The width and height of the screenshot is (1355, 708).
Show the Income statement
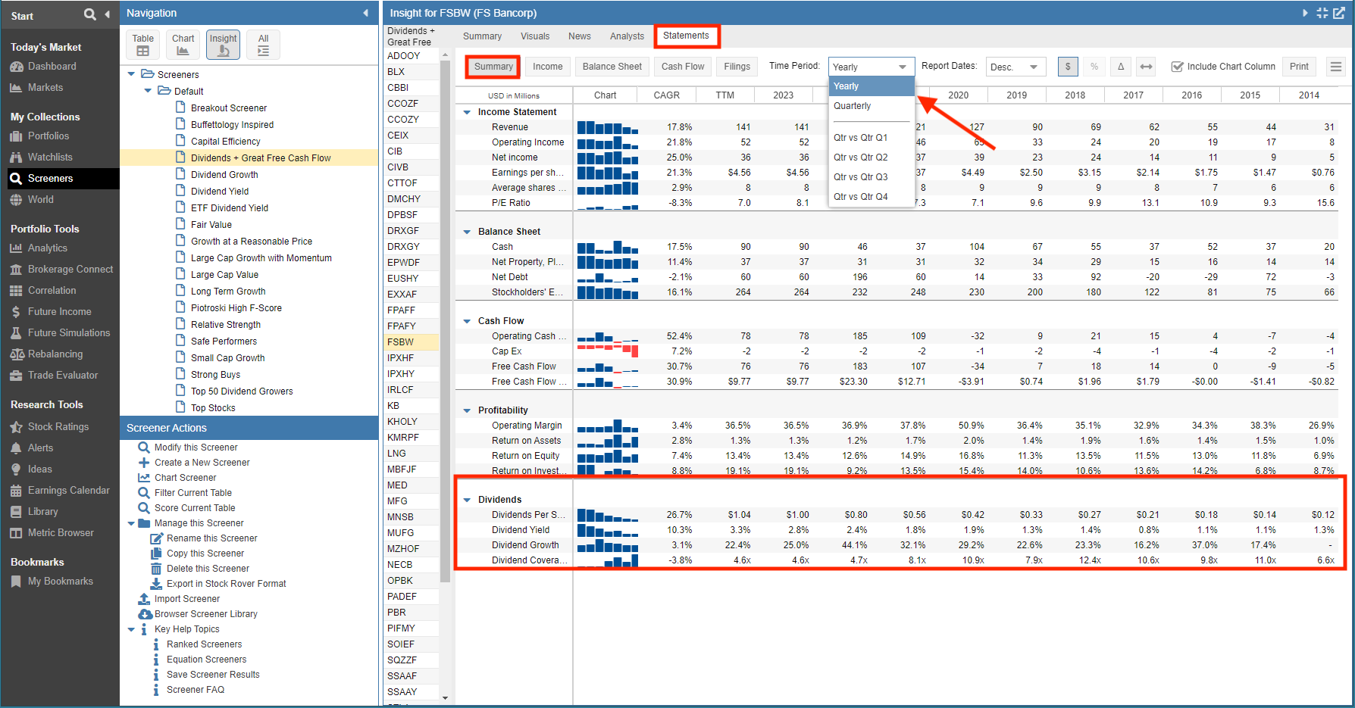coord(547,67)
